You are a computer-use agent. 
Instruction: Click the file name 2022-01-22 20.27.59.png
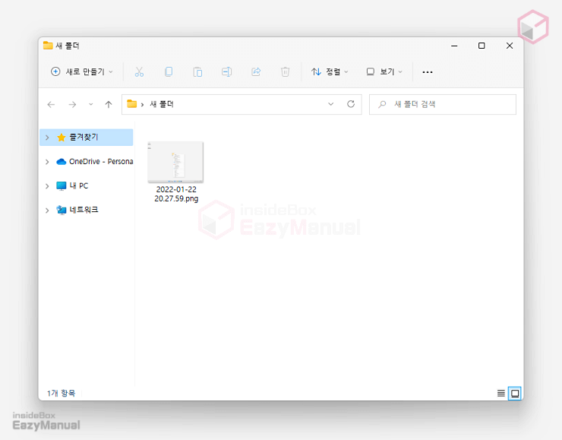pyautogui.click(x=176, y=194)
